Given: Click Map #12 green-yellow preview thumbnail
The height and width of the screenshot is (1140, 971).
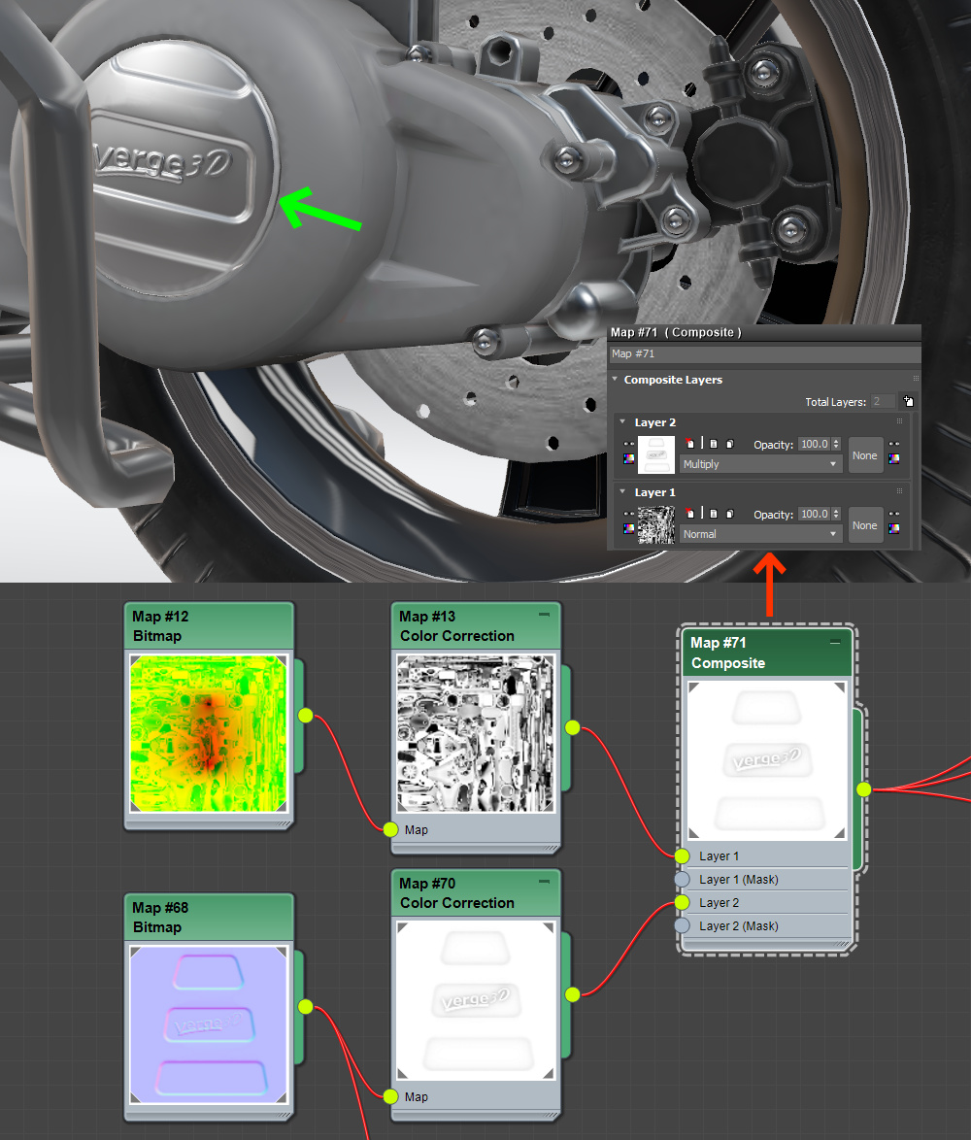Looking at the screenshot, I should (209, 733).
